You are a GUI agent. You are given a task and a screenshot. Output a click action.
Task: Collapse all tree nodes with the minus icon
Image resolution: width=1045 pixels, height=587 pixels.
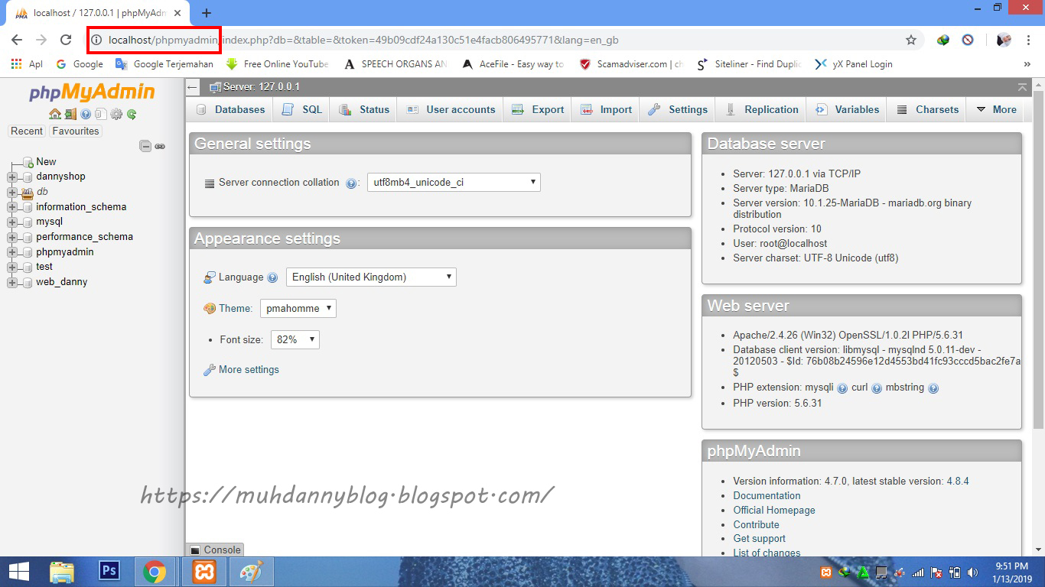coord(145,145)
